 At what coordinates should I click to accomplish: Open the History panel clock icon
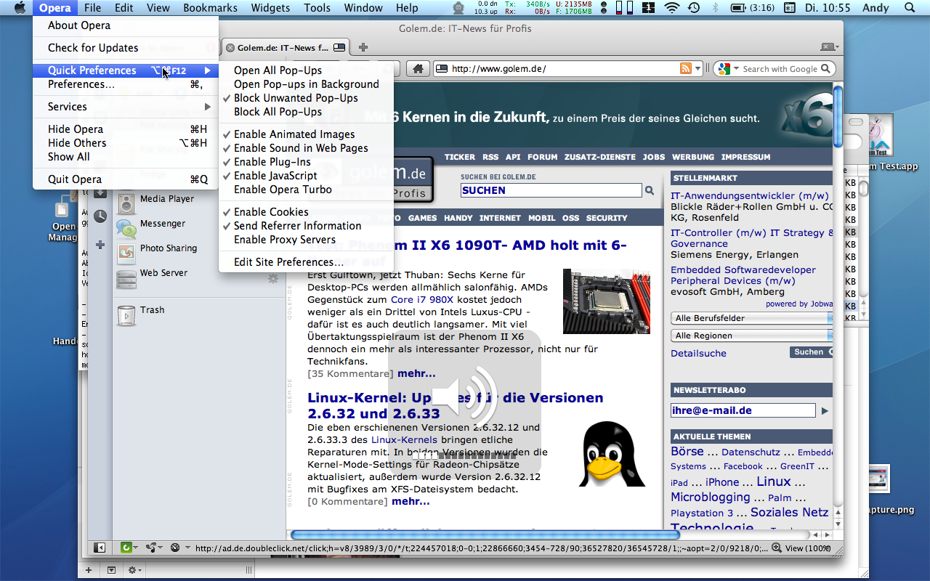pyautogui.click(x=100, y=216)
